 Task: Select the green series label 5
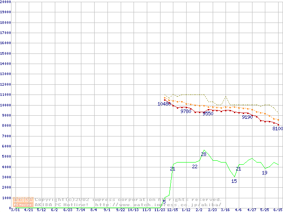point(164,202)
